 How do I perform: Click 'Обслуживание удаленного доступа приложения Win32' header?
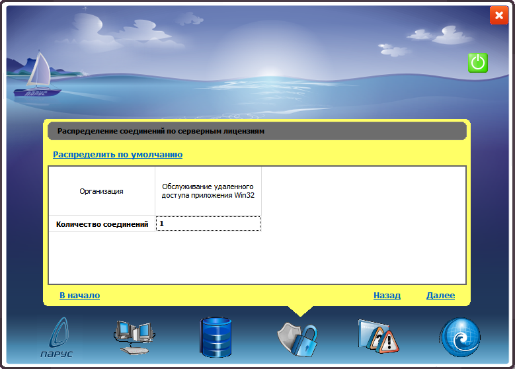click(x=208, y=191)
